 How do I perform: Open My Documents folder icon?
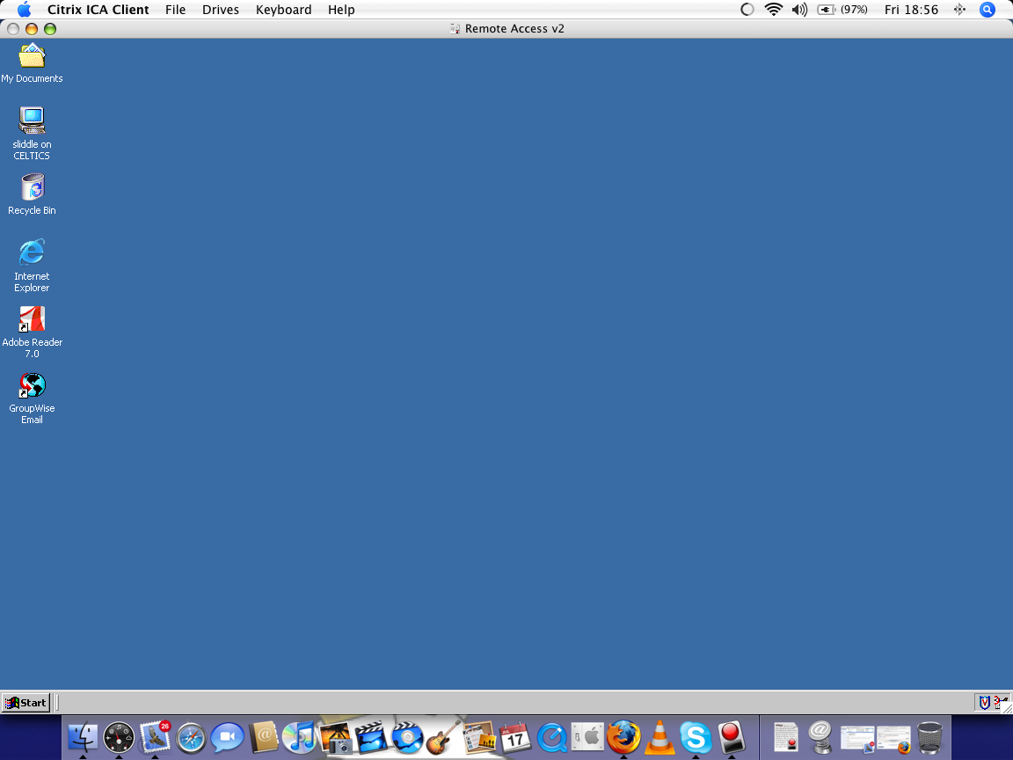click(32, 56)
